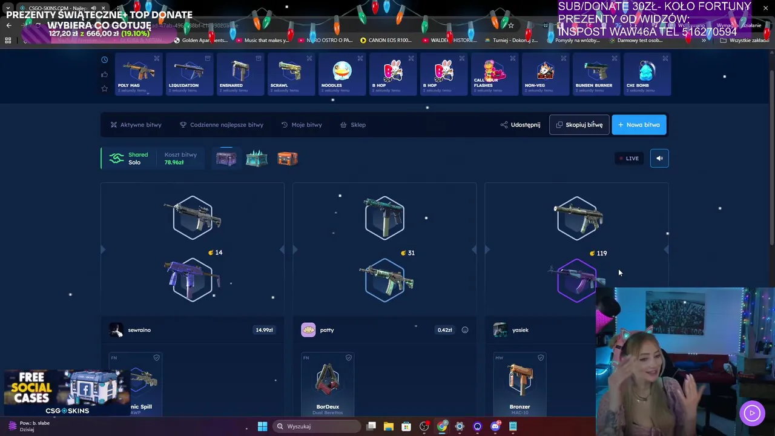
Task: Click case icon on LIQUIDATION card
Action: click(x=208, y=58)
